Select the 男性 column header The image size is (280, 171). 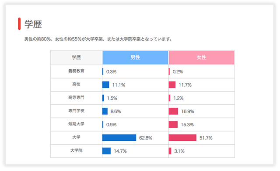[135, 57]
